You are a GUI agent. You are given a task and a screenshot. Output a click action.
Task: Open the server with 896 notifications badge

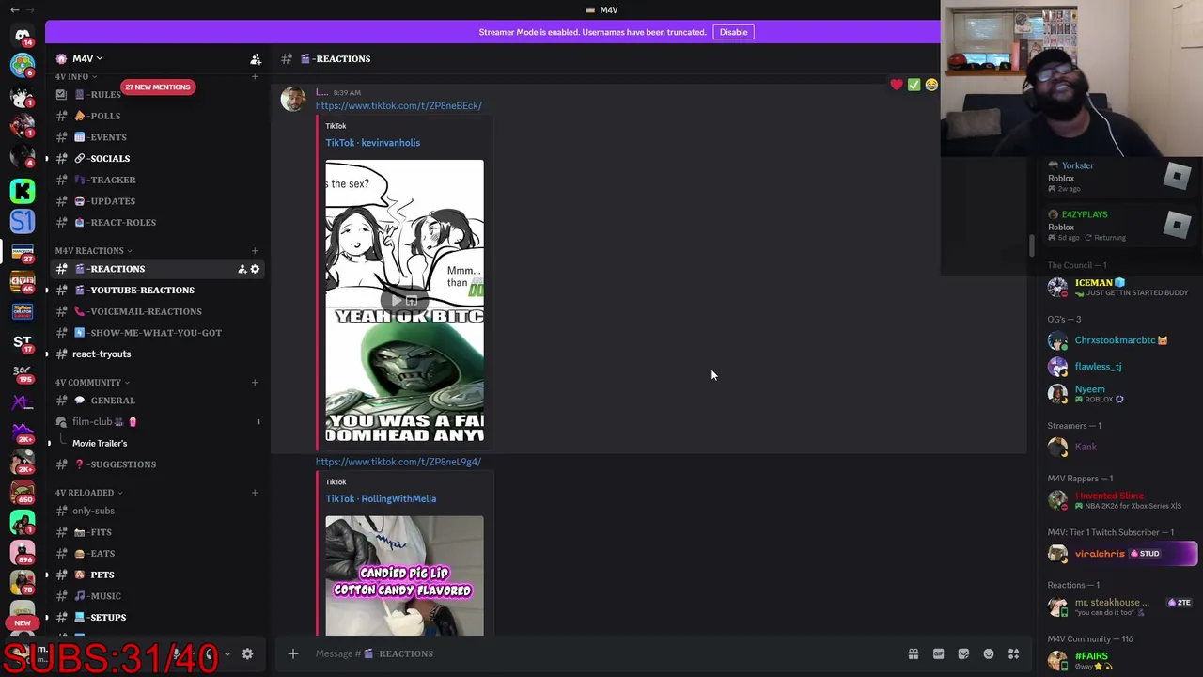tap(23, 553)
